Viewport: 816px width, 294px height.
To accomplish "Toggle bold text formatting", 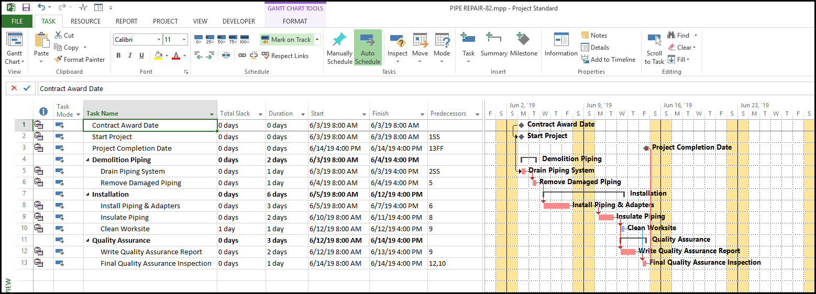I will coord(118,55).
